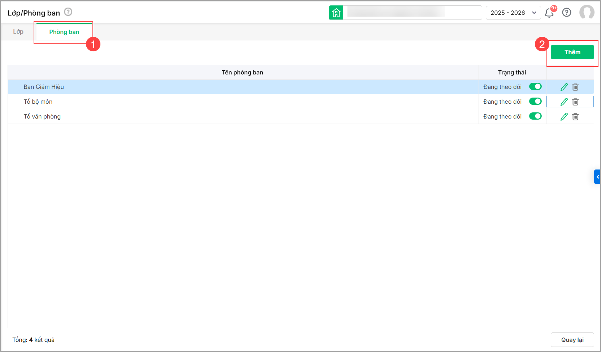The image size is (601, 352).
Task: Delete the Ban Giám Hiệu department
Action: click(x=575, y=87)
